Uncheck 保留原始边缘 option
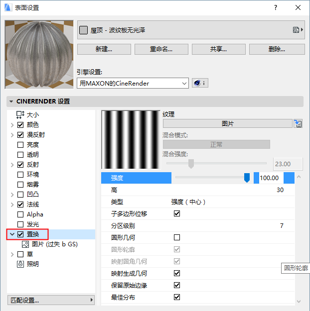The image size is (310, 311). [177, 285]
